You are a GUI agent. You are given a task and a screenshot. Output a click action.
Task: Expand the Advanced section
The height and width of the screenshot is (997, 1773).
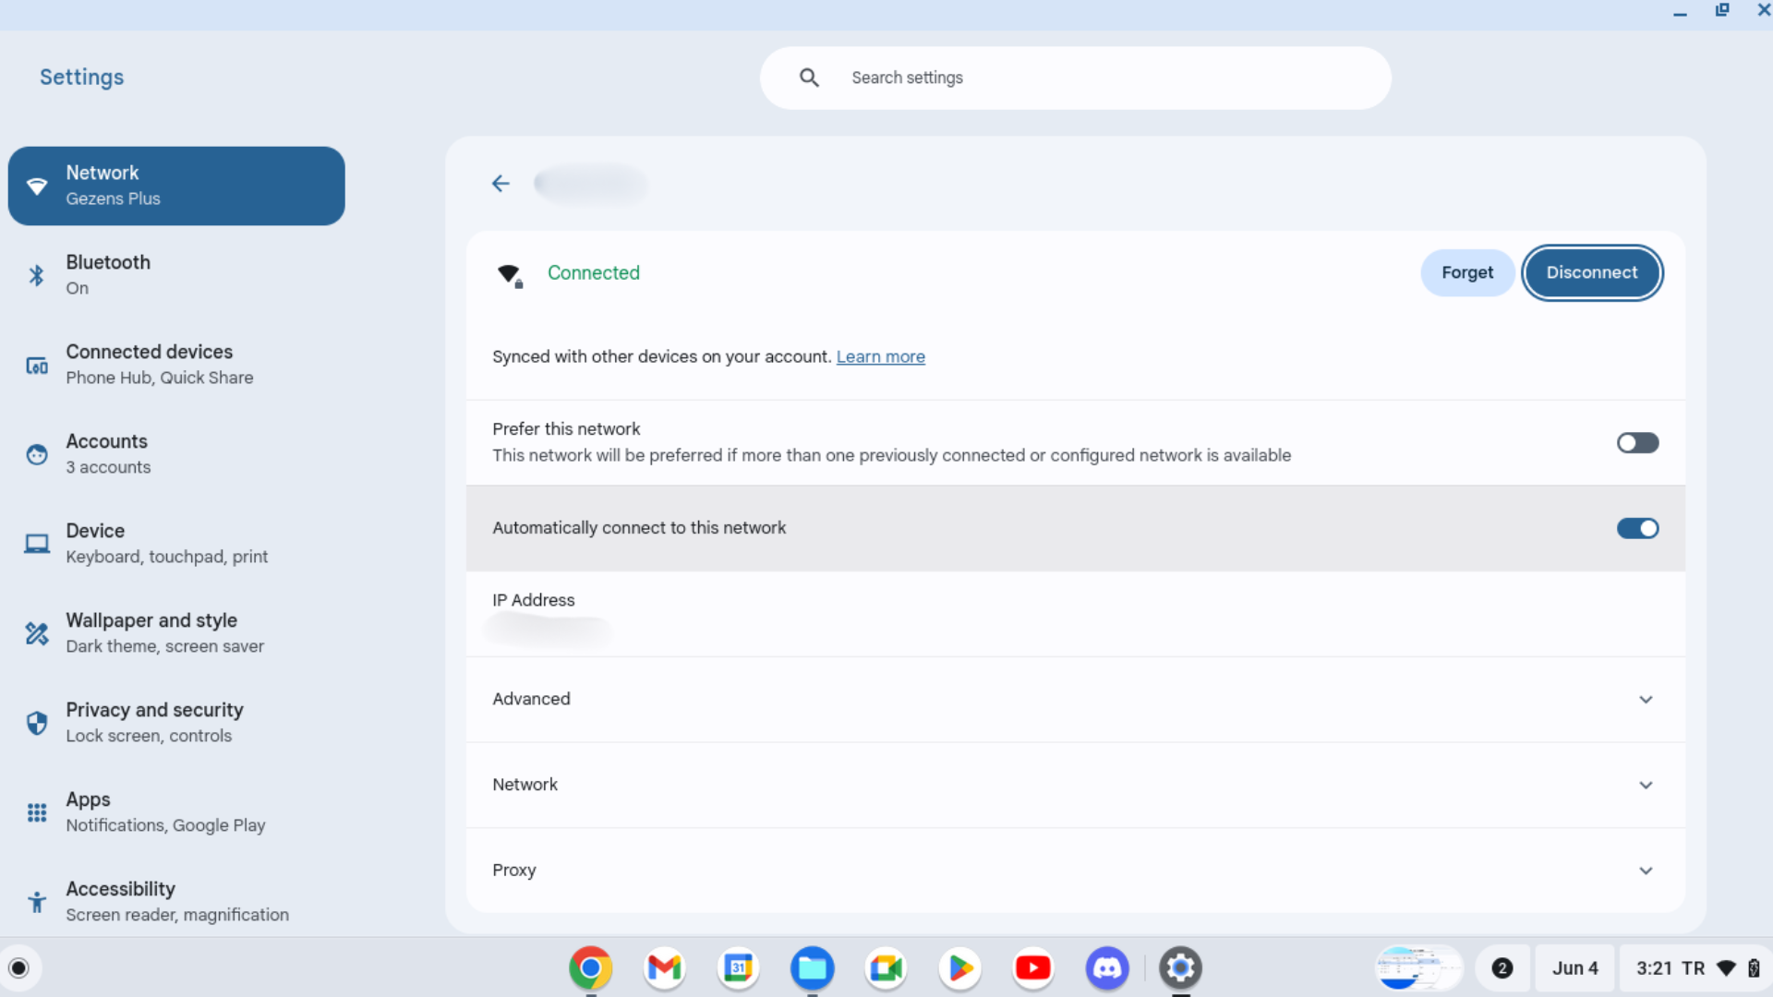pyautogui.click(x=1075, y=699)
